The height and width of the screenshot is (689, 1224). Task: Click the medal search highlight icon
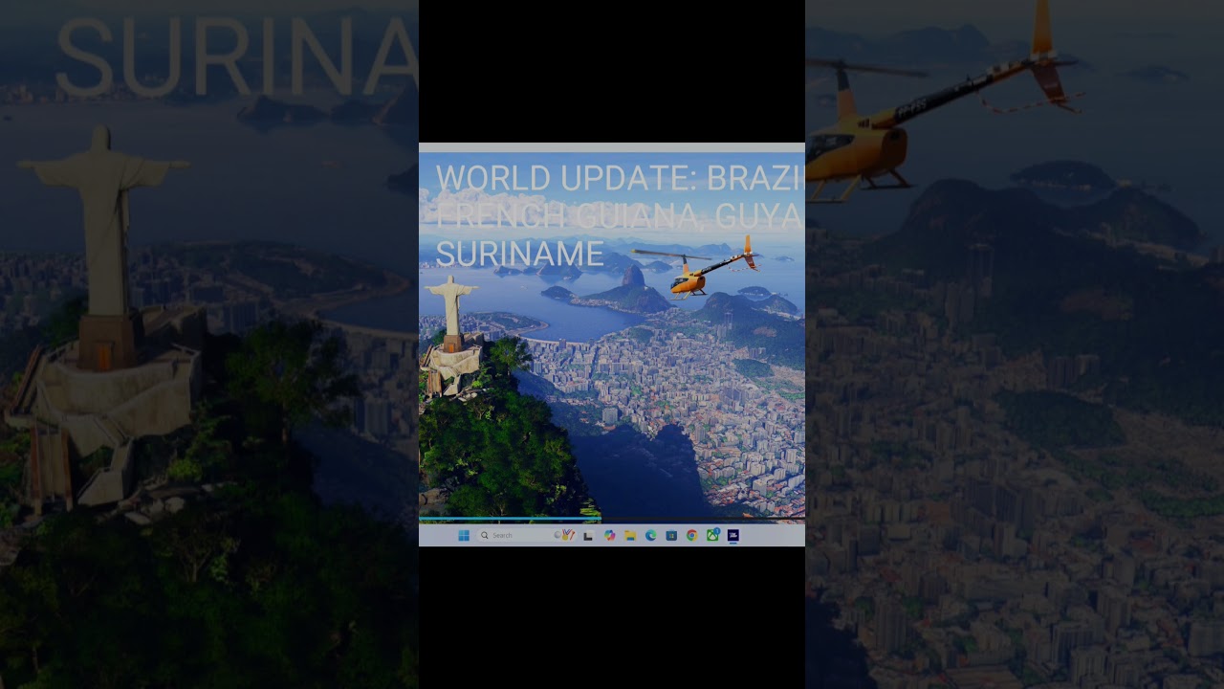pos(565,535)
